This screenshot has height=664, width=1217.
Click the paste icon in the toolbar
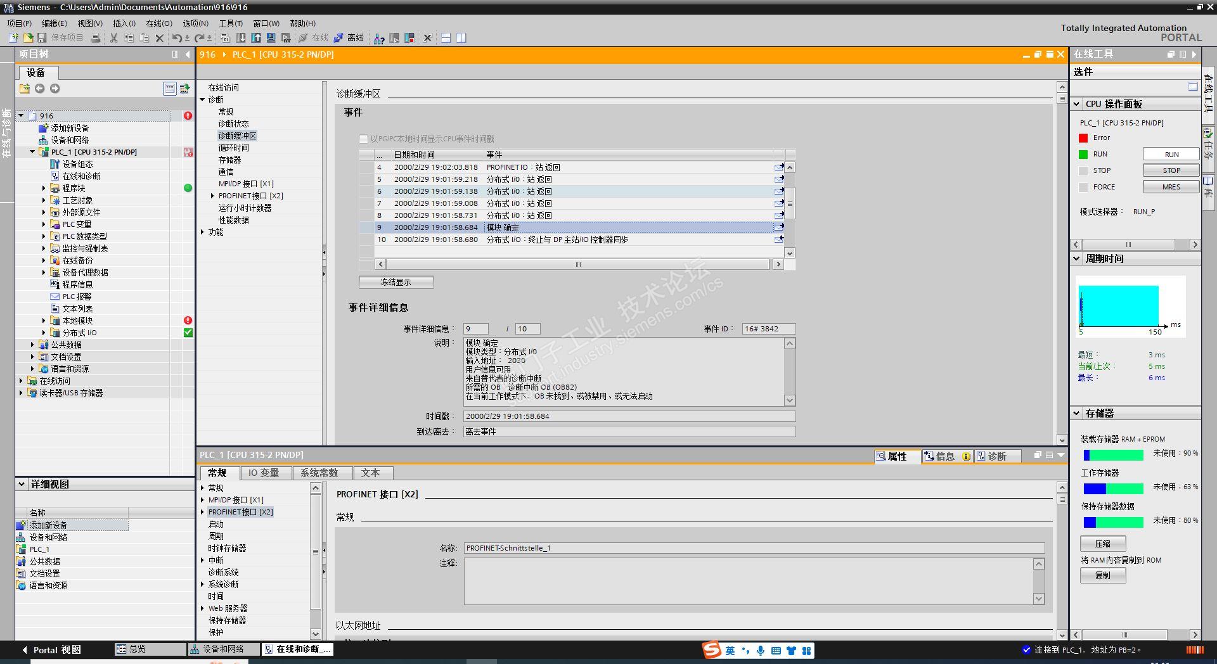pos(144,38)
